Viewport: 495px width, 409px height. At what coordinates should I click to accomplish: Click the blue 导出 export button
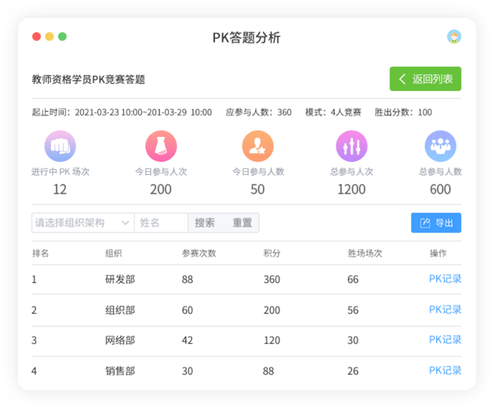[x=436, y=223]
